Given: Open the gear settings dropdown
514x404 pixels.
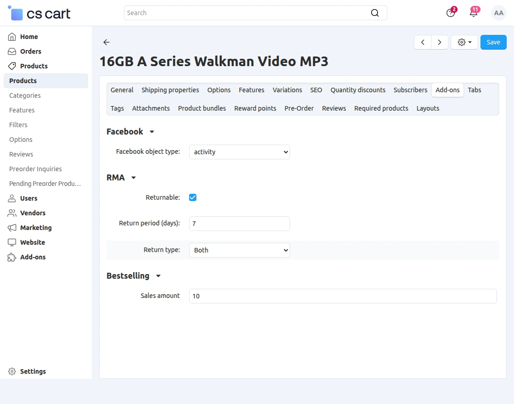Looking at the screenshot, I should [464, 42].
